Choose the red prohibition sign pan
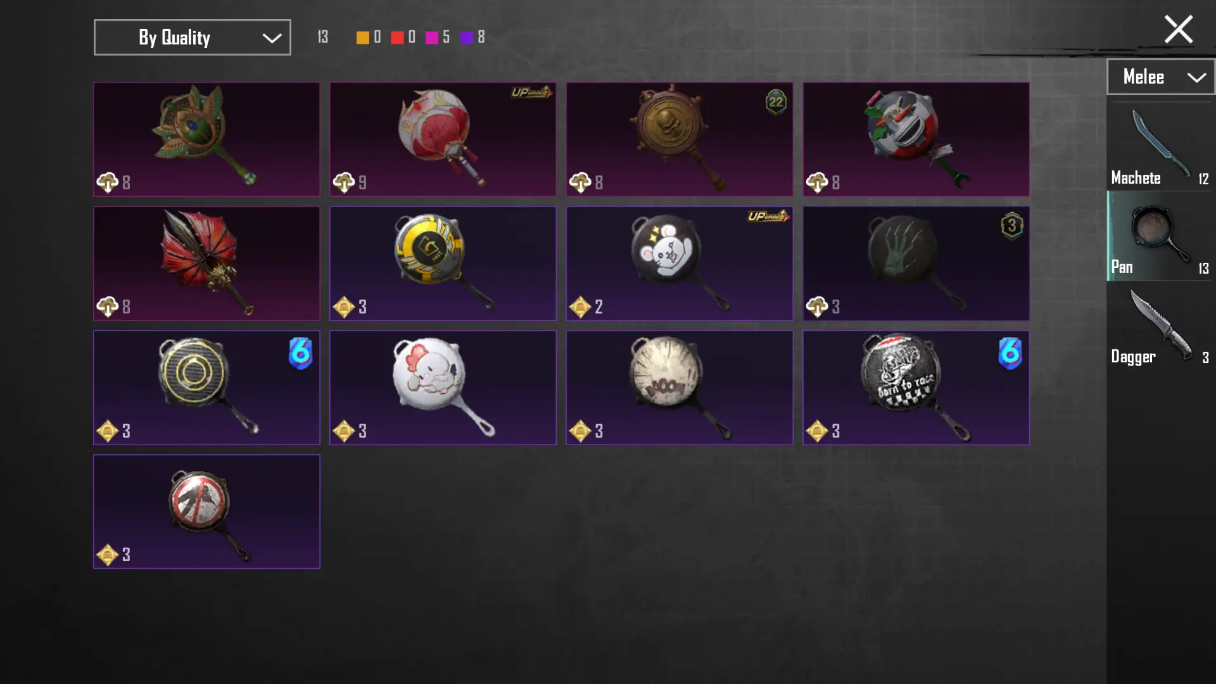 point(206,511)
